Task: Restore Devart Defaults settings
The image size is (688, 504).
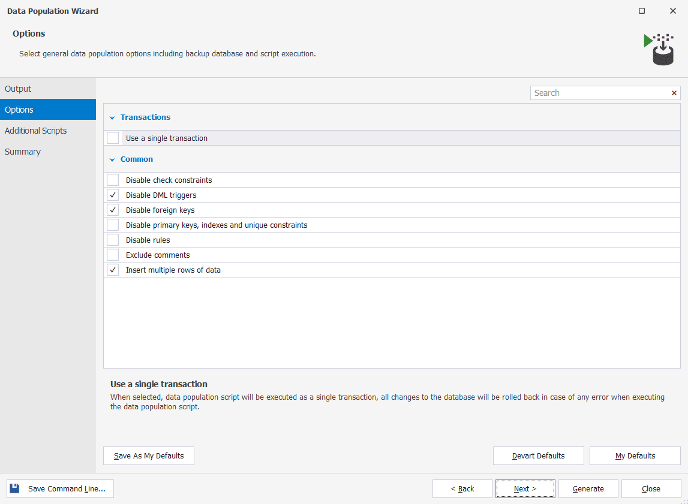Action: 538,455
